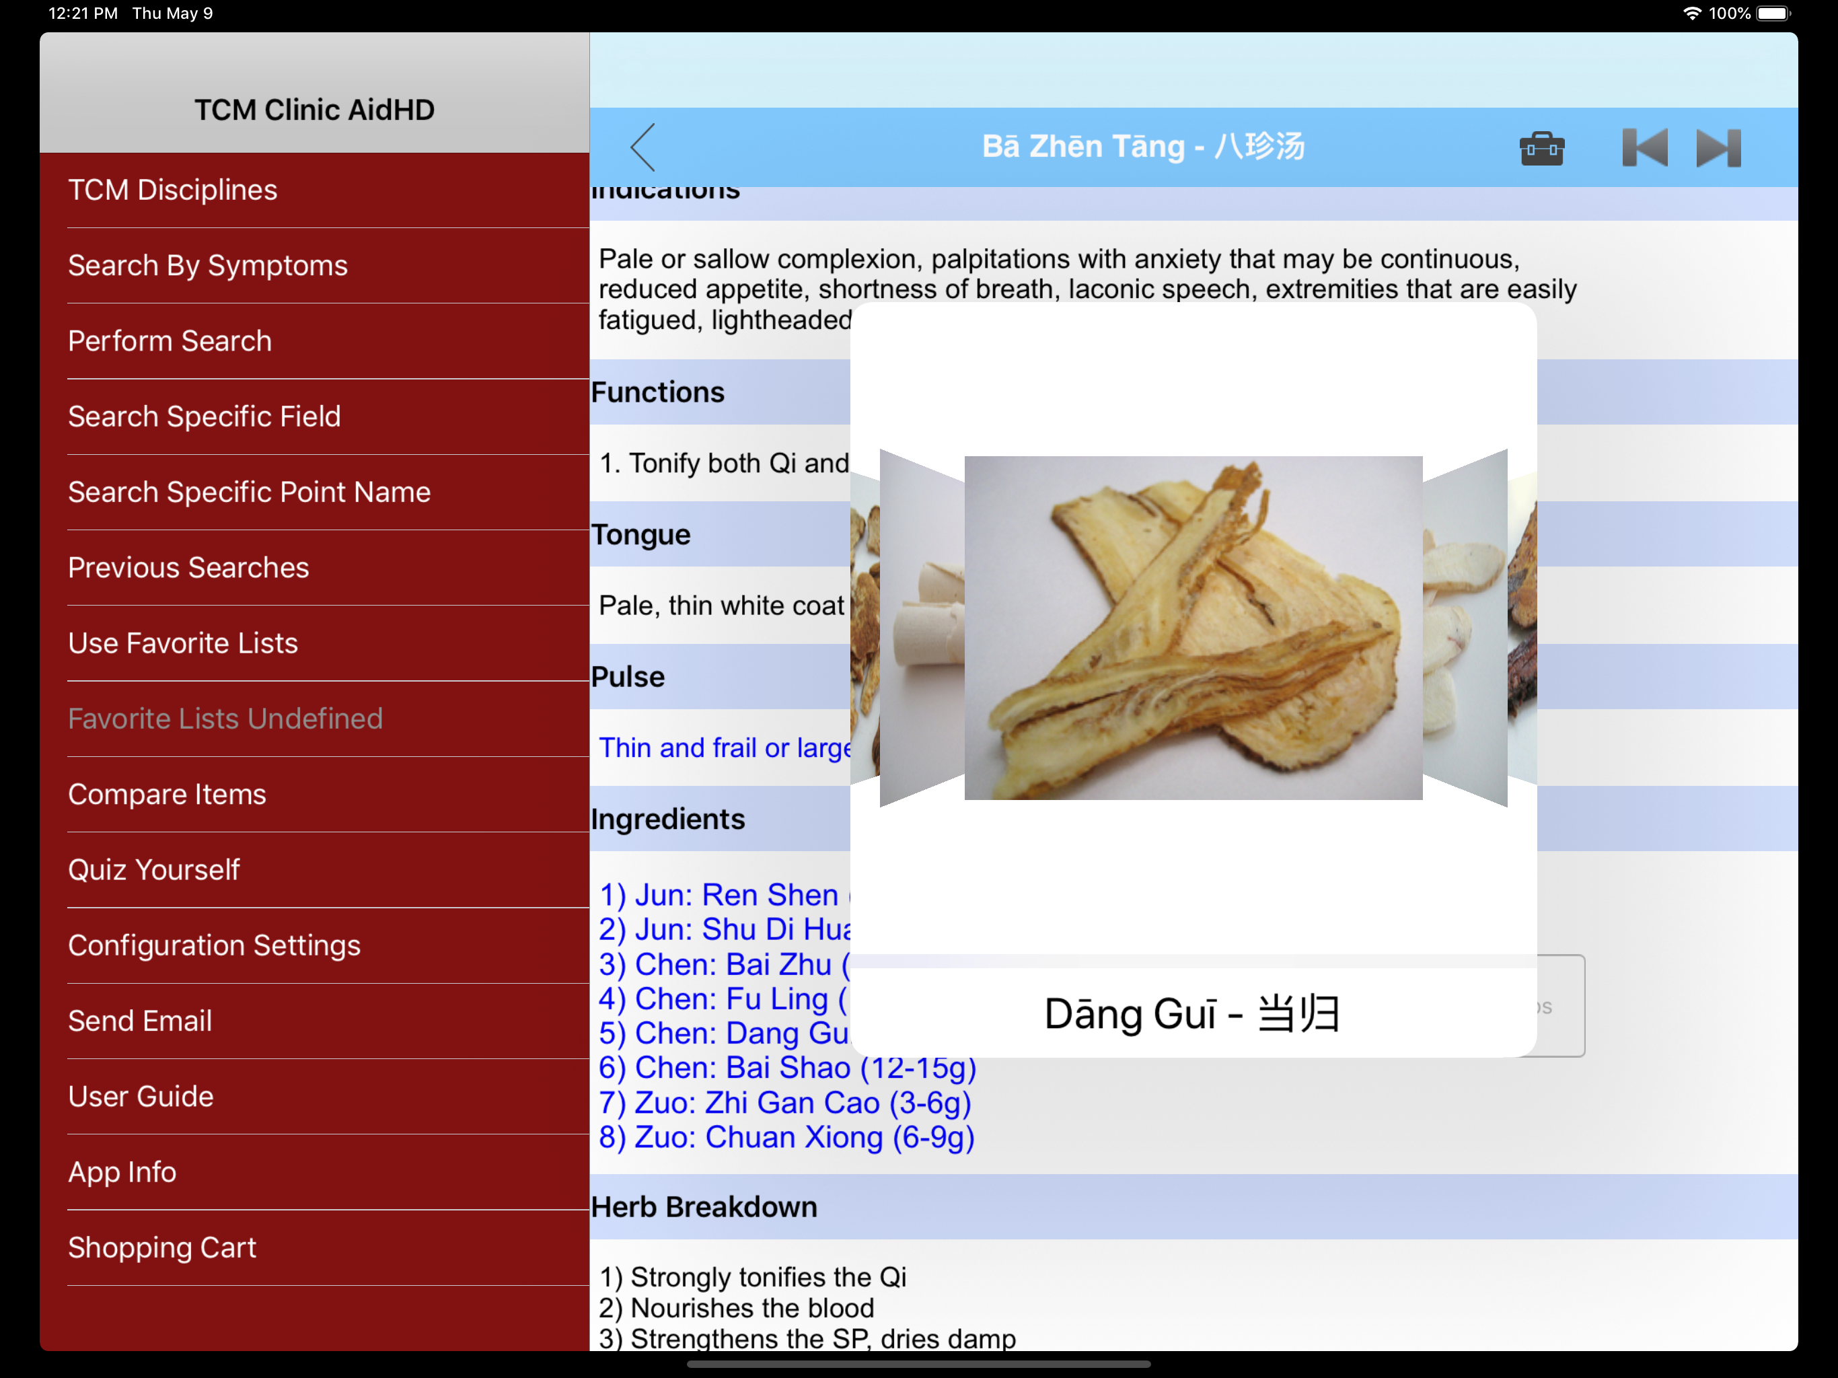
Task: Tap the back chevron arrow
Action: pyautogui.click(x=642, y=147)
